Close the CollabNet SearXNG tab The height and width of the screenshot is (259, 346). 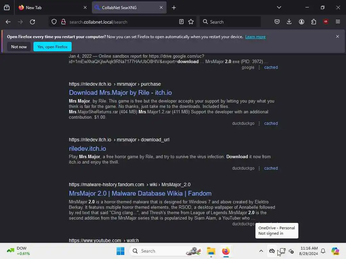161,8
